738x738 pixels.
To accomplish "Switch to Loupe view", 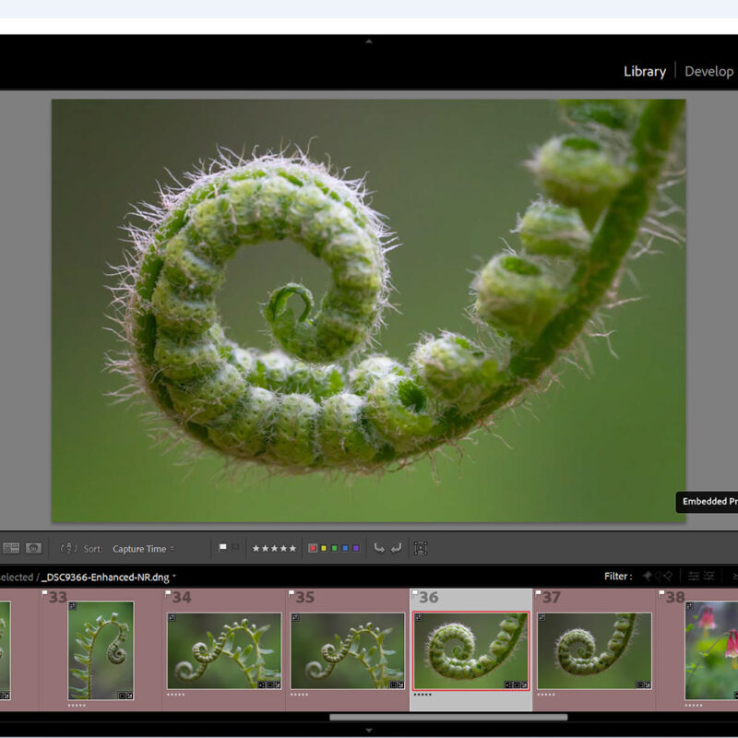I will 33,548.
